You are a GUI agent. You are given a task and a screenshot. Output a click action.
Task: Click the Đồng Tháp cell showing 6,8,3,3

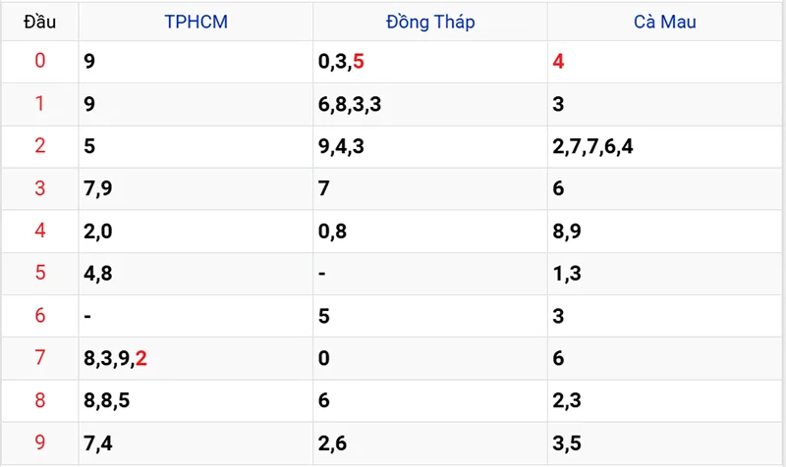click(351, 104)
